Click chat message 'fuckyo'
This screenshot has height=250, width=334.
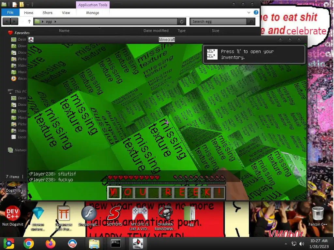(66, 180)
